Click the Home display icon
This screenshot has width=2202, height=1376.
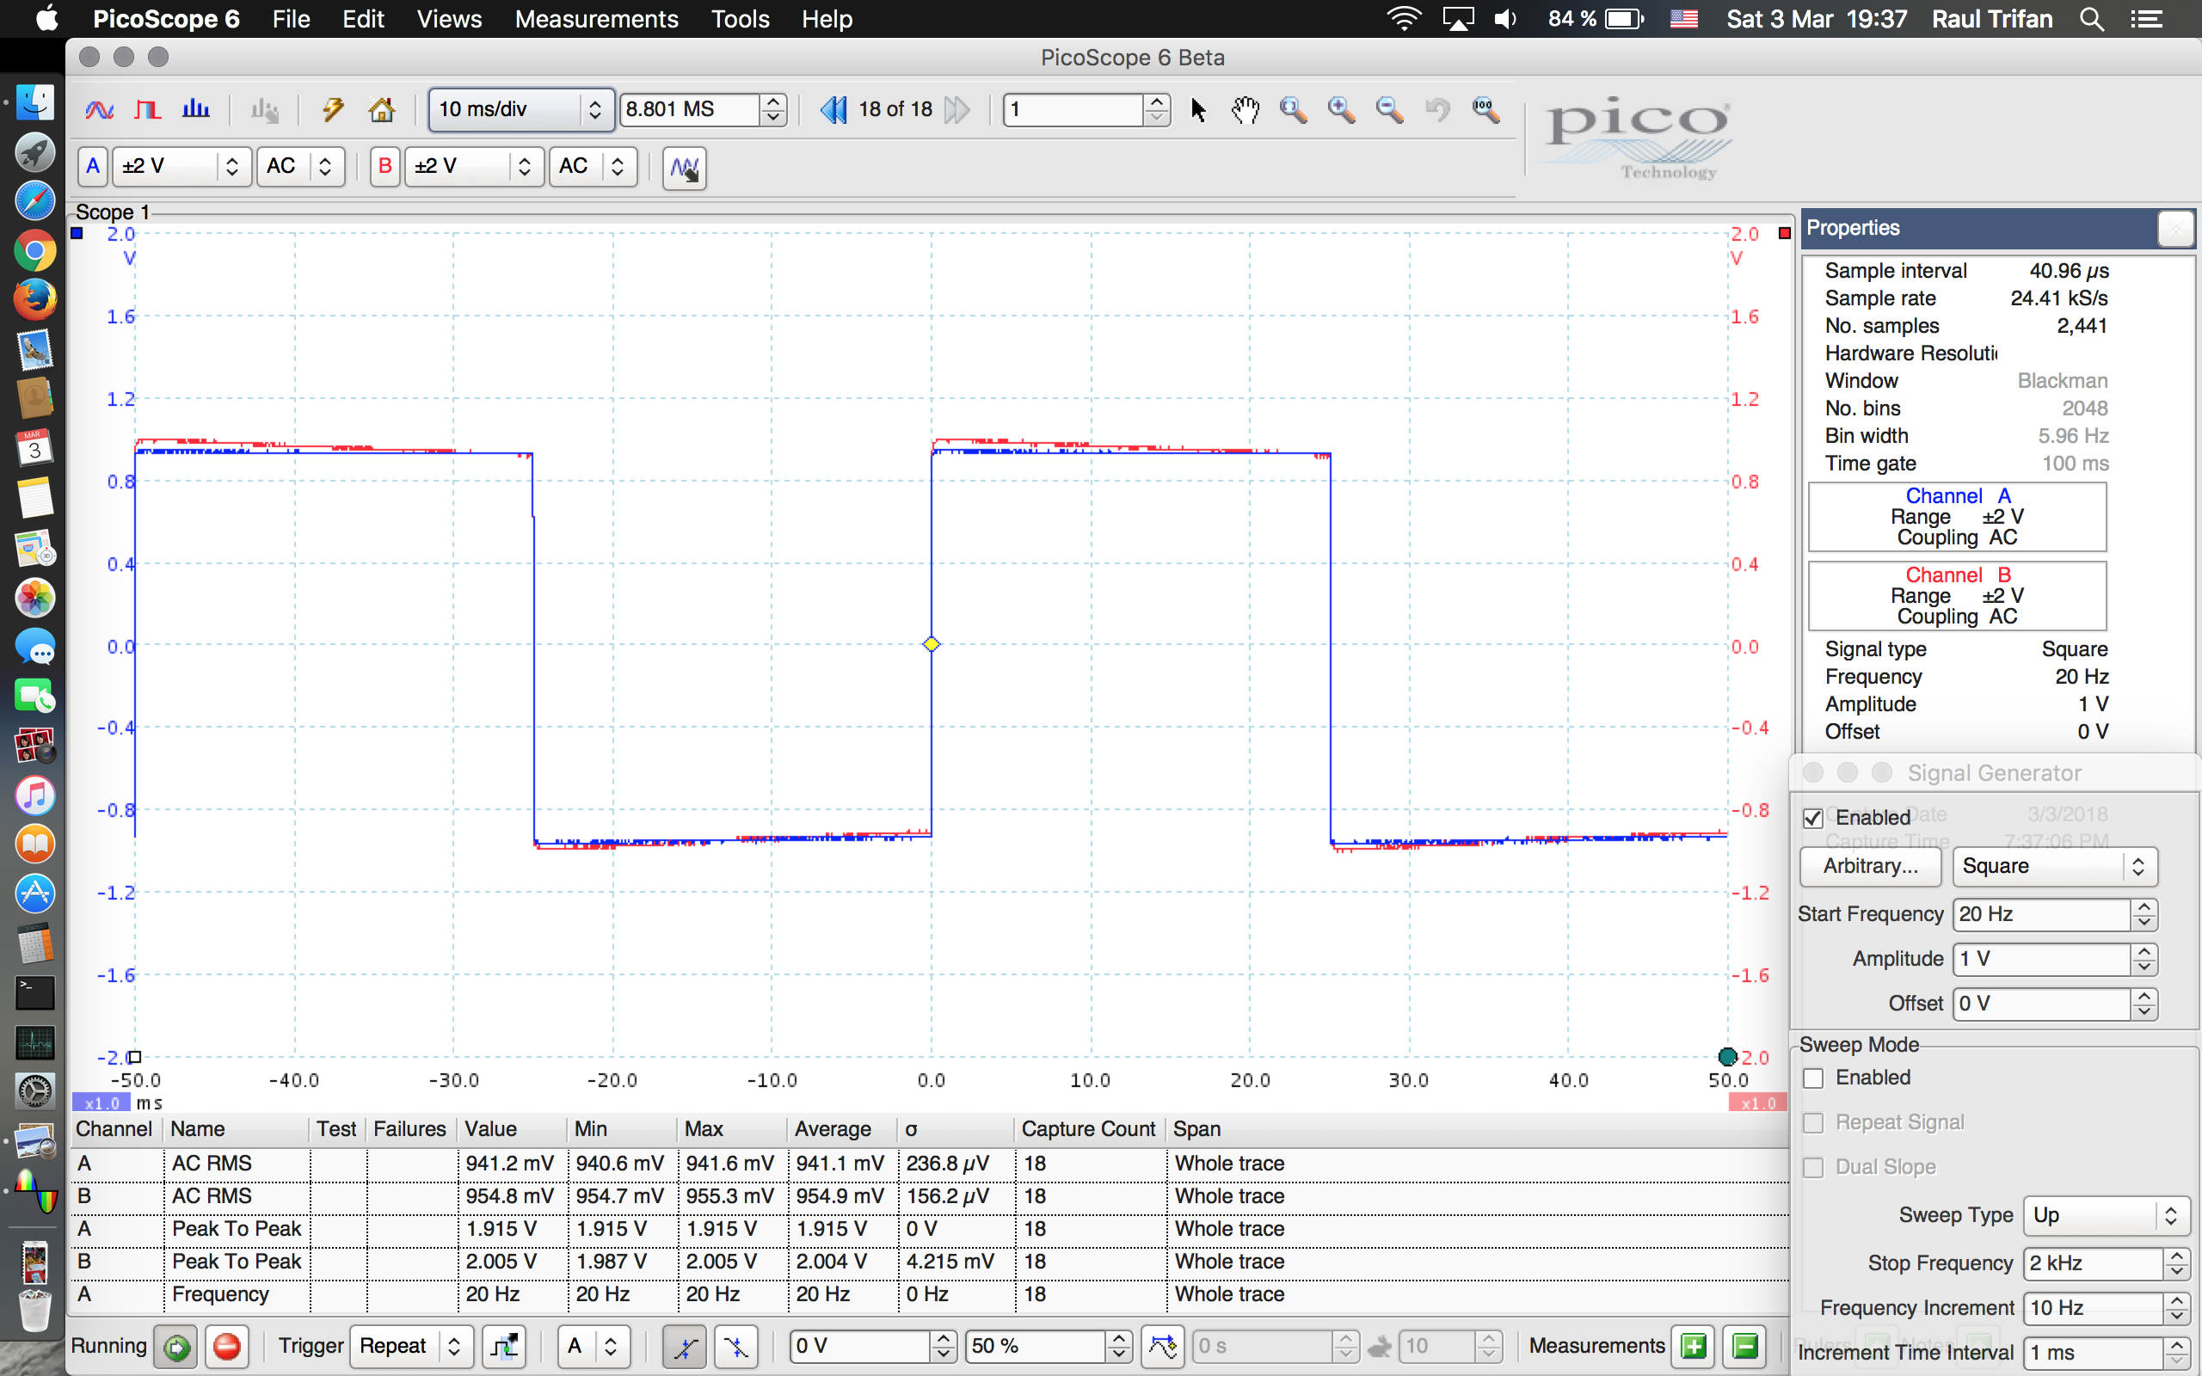coord(381,110)
